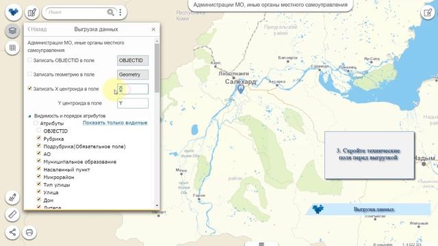Open the search options three-dot menu

120,12
